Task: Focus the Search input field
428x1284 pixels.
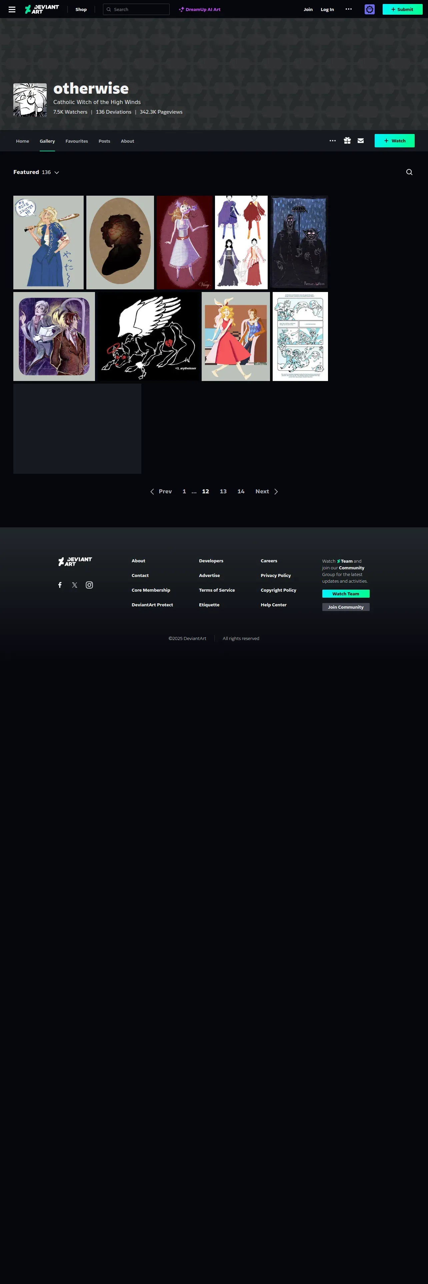Action: click(136, 9)
